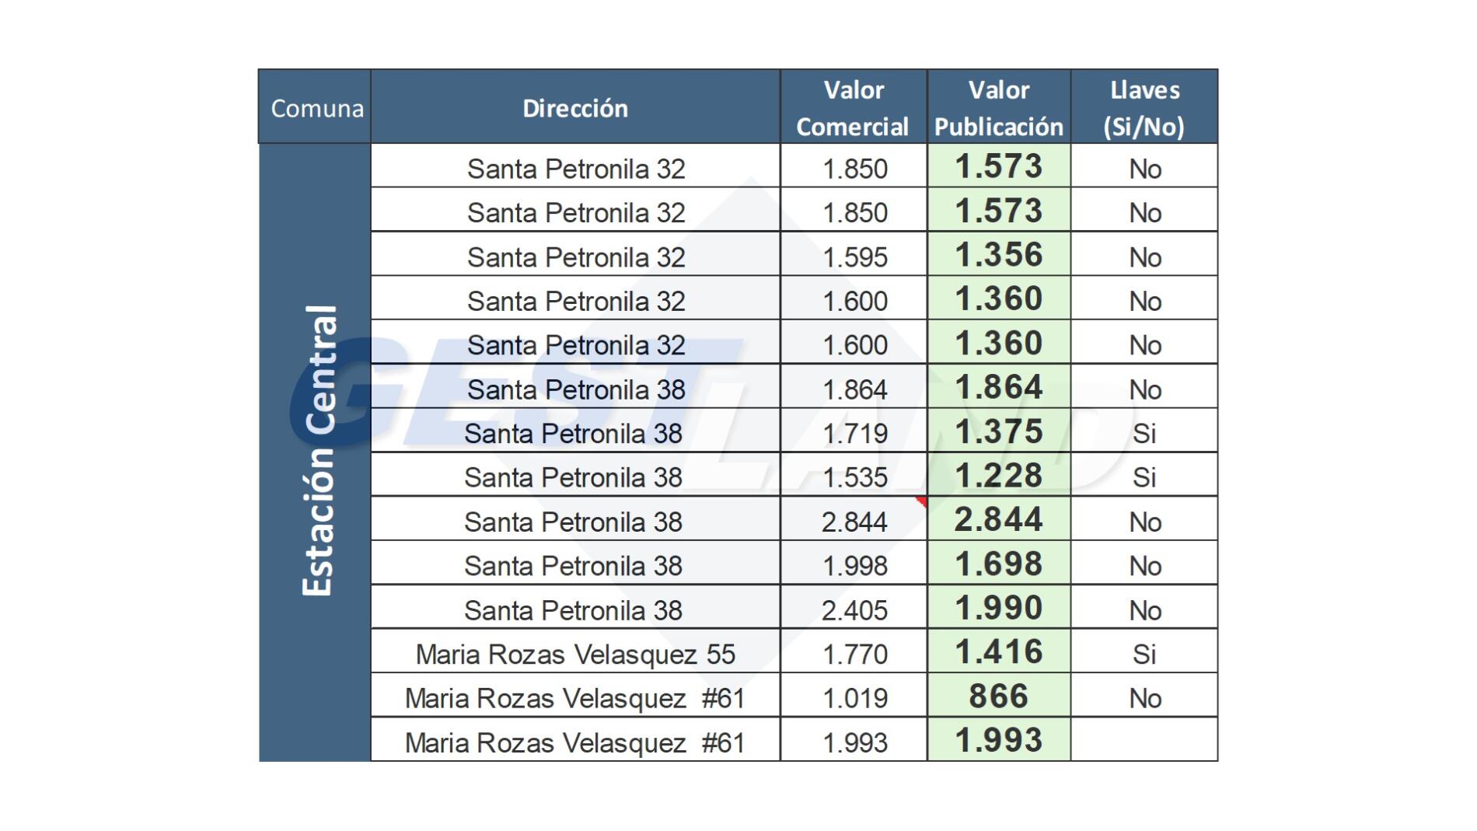Click the 1.595 commercial value cell
Viewport: 1477px width, 831px height.
(854, 257)
